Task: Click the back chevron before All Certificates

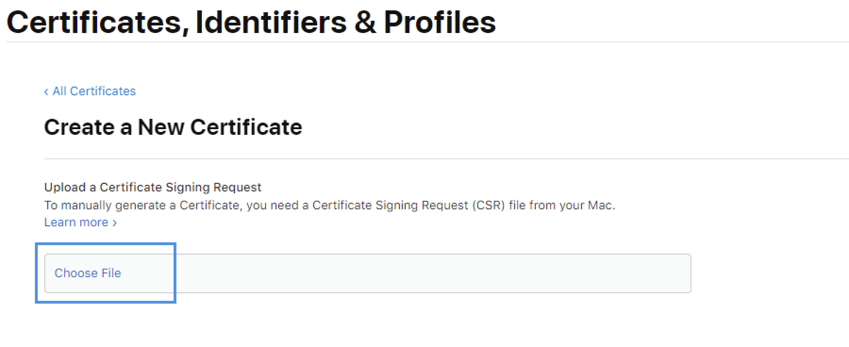Action: coord(46,91)
